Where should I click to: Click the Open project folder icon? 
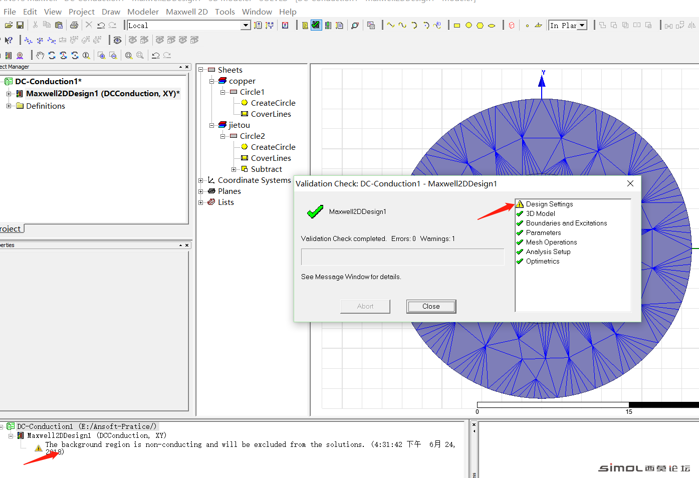pyautogui.click(x=9, y=25)
